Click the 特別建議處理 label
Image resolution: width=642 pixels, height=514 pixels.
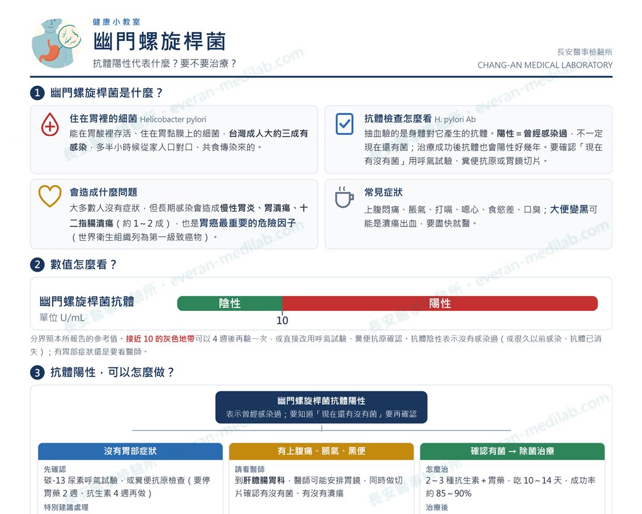pyautogui.click(x=66, y=508)
